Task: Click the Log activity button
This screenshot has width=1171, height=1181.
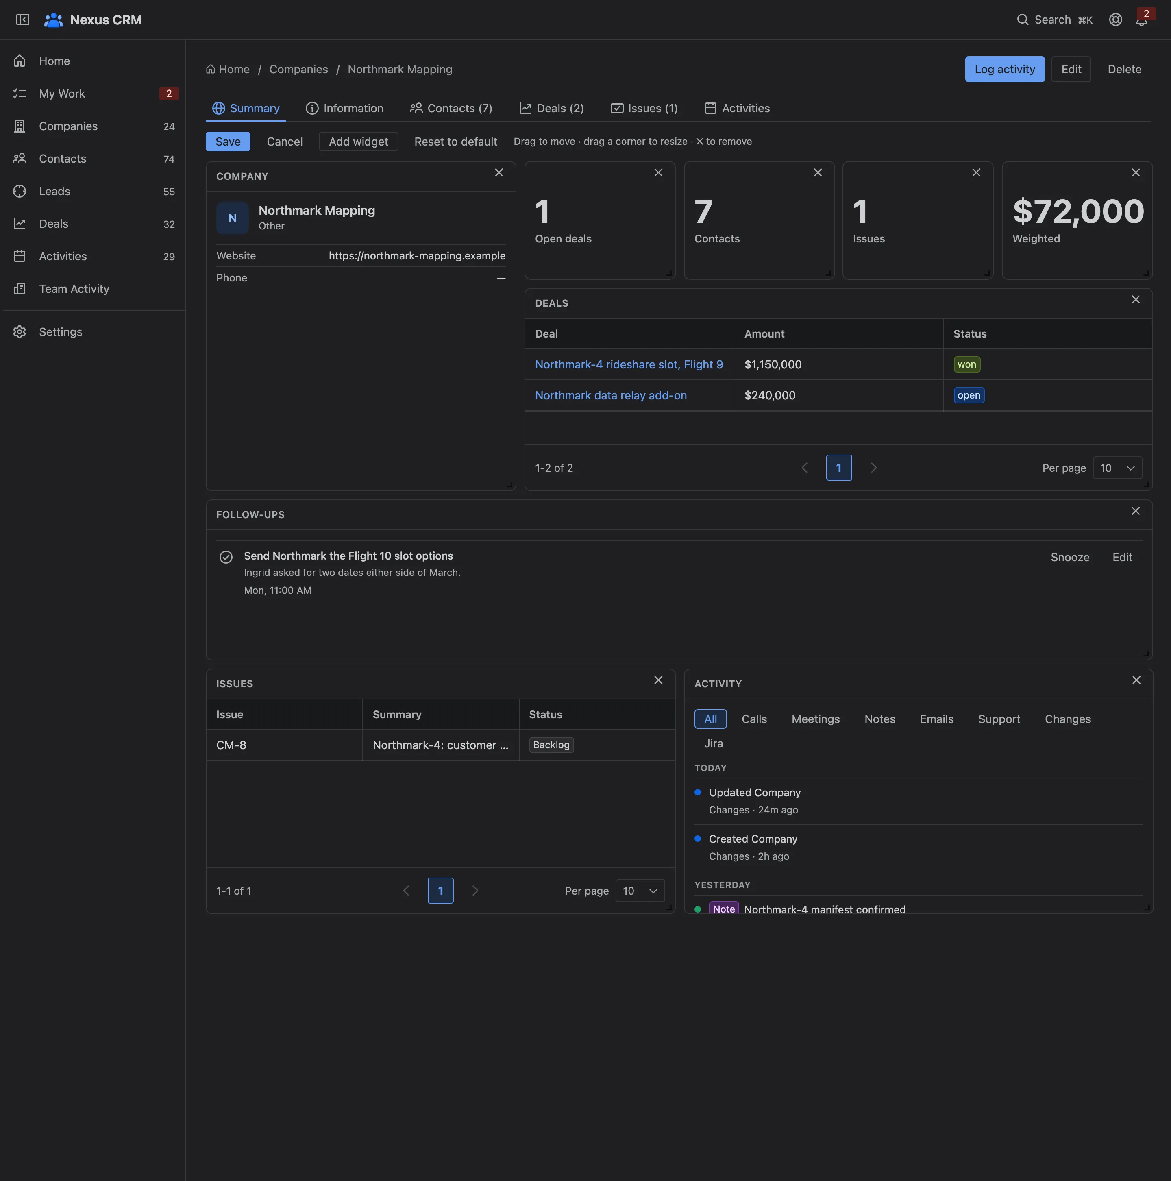Action: pyautogui.click(x=1004, y=69)
